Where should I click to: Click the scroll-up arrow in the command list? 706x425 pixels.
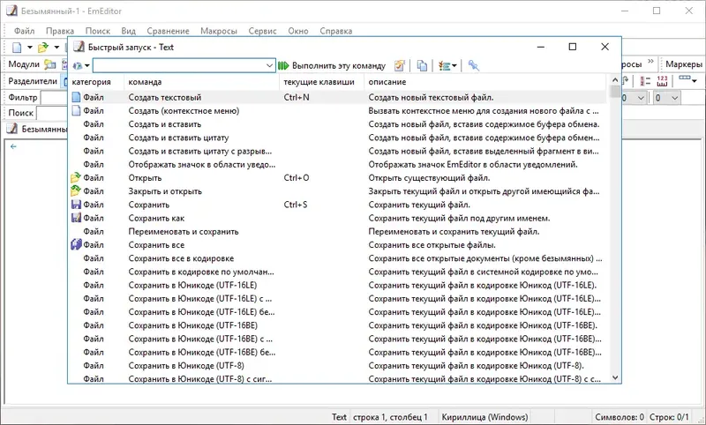615,80
